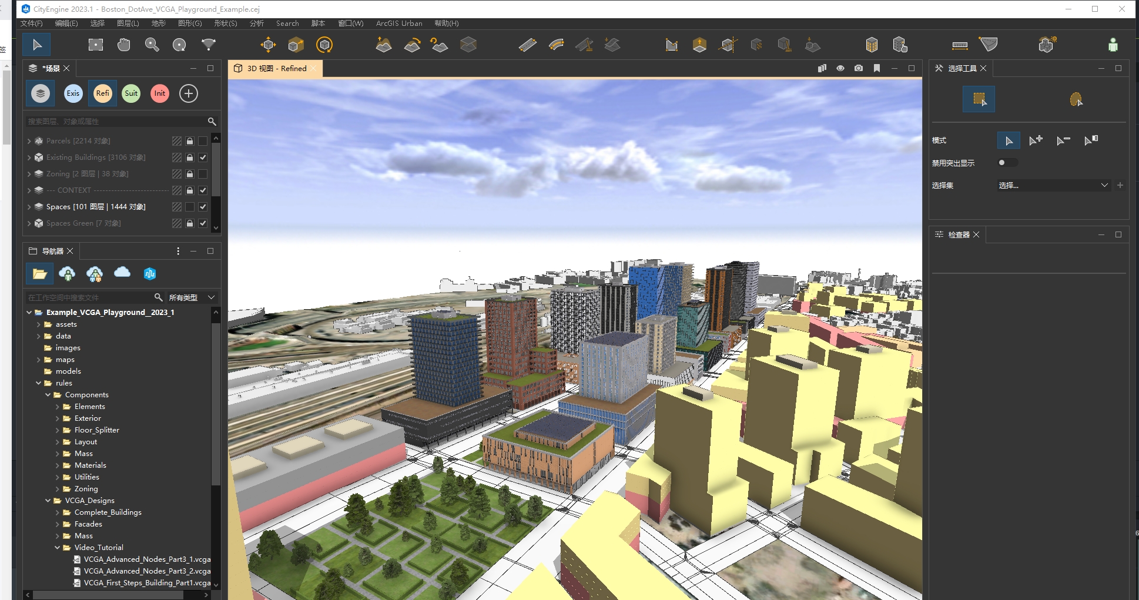
Task: Select the street creation tool
Action: click(528, 45)
